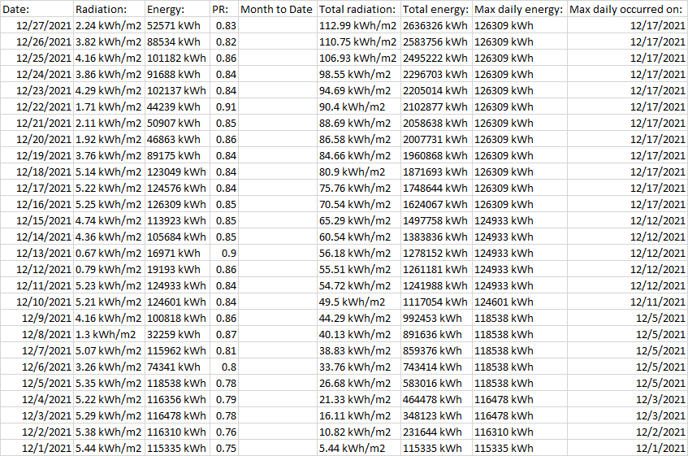Click date cell 12/21/2021
Screen dimensions: 688x456
pyautogui.click(x=37, y=123)
